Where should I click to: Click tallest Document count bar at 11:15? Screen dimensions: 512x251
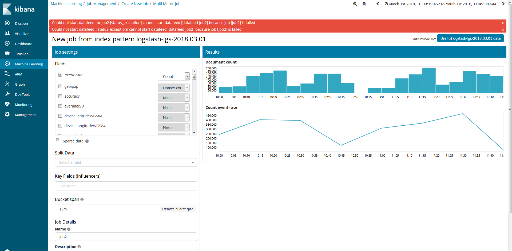click(x=429, y=80)
